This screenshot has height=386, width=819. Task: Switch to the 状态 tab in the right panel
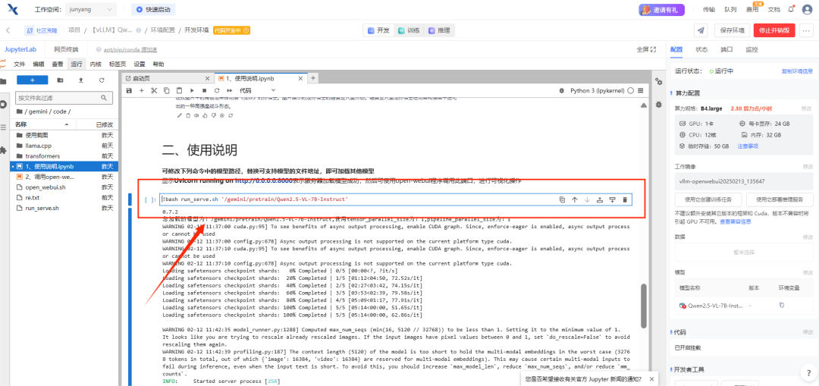(701, 49)
